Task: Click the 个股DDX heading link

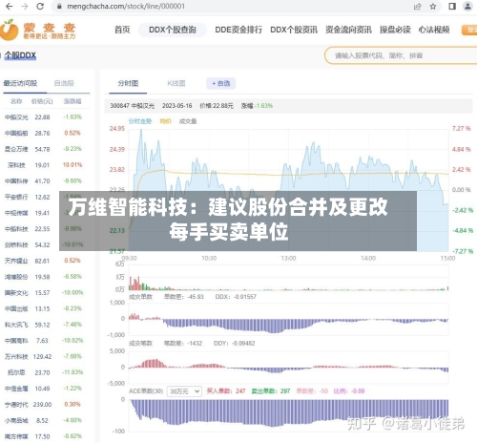Action: (x=20, y=55)
